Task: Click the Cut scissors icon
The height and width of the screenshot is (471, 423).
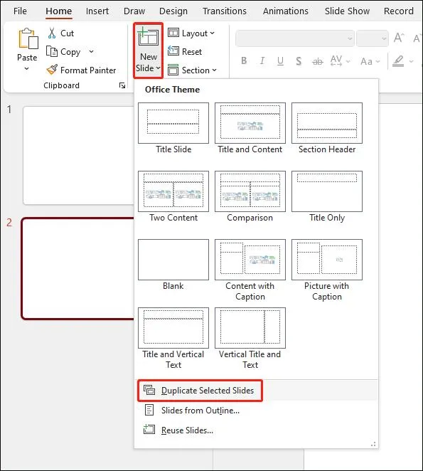Action: pos(52,33)
